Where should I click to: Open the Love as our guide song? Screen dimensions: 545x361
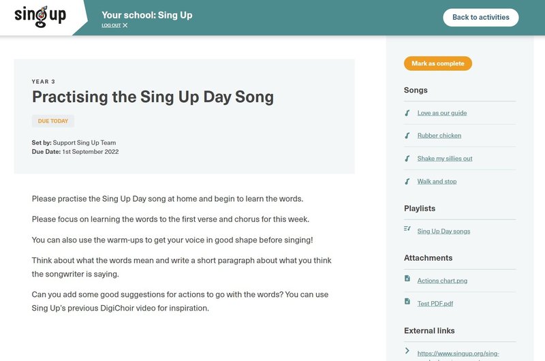pos(442,113)
